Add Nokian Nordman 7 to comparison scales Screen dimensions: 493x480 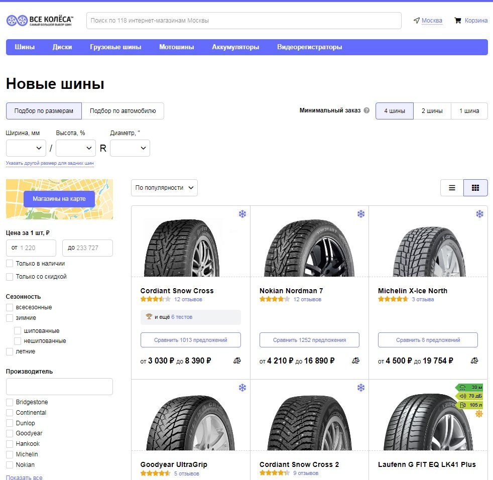pyautogui.click(x=355, y=361)
